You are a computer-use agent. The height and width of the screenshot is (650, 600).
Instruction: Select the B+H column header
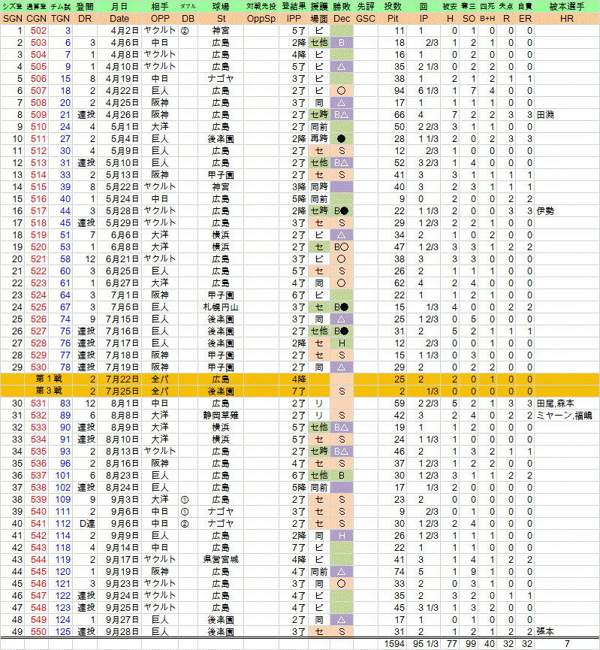pos(487,19)
